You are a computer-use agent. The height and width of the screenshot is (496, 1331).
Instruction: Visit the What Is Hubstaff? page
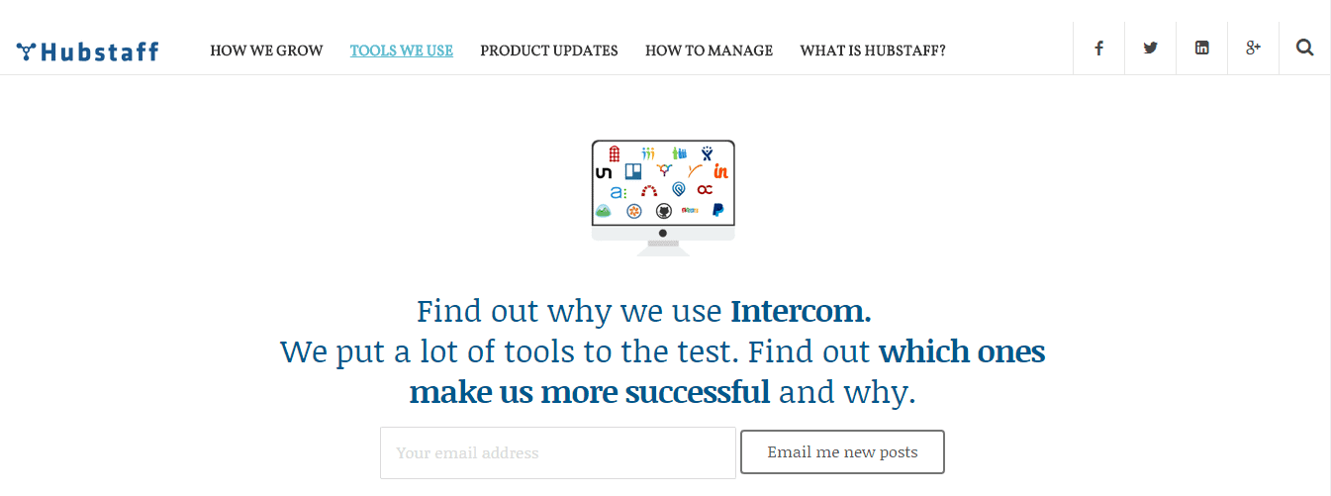click(872, 50)
